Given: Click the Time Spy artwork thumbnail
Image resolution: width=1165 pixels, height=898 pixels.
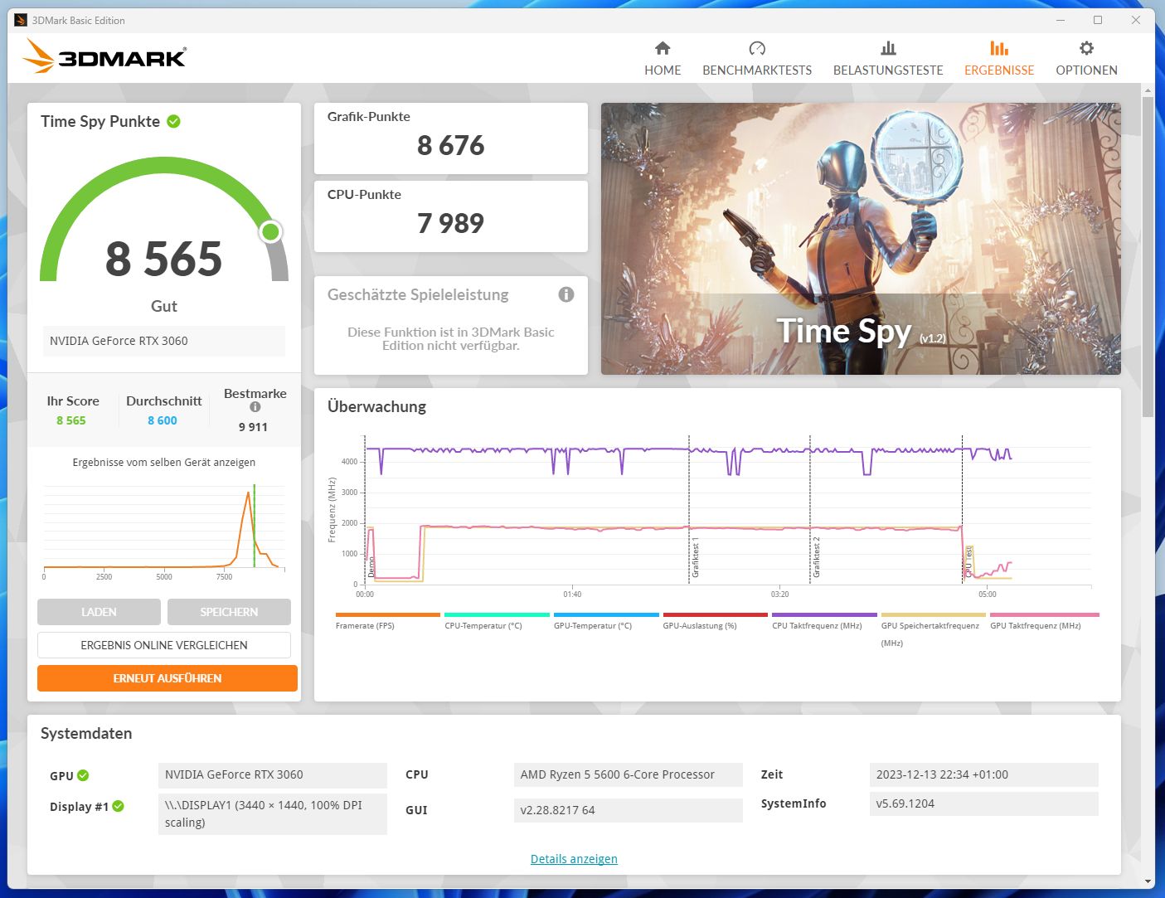Looking at the screenshot, I should pyautogui.click(x=861, y=239).
